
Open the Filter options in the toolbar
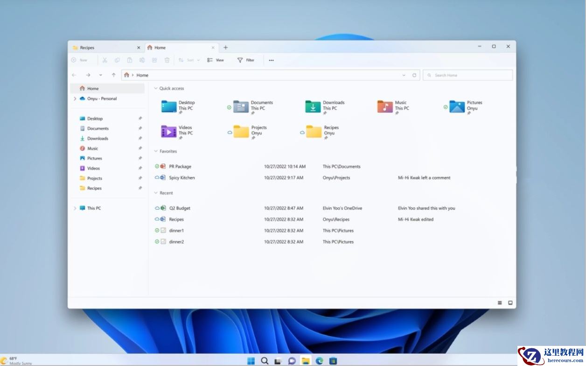tap(246, 60)
